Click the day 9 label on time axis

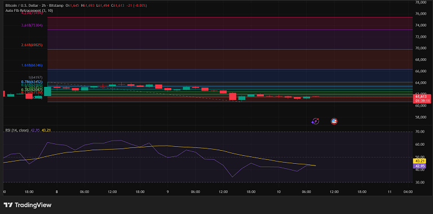(x=167, y=191)
